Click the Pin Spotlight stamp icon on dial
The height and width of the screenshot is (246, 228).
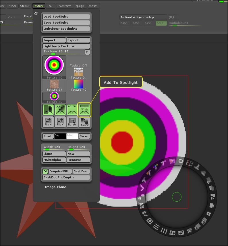pos(197,167)
